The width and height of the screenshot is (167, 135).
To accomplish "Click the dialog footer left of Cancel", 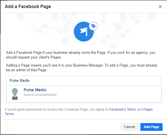I will (61, 127).
